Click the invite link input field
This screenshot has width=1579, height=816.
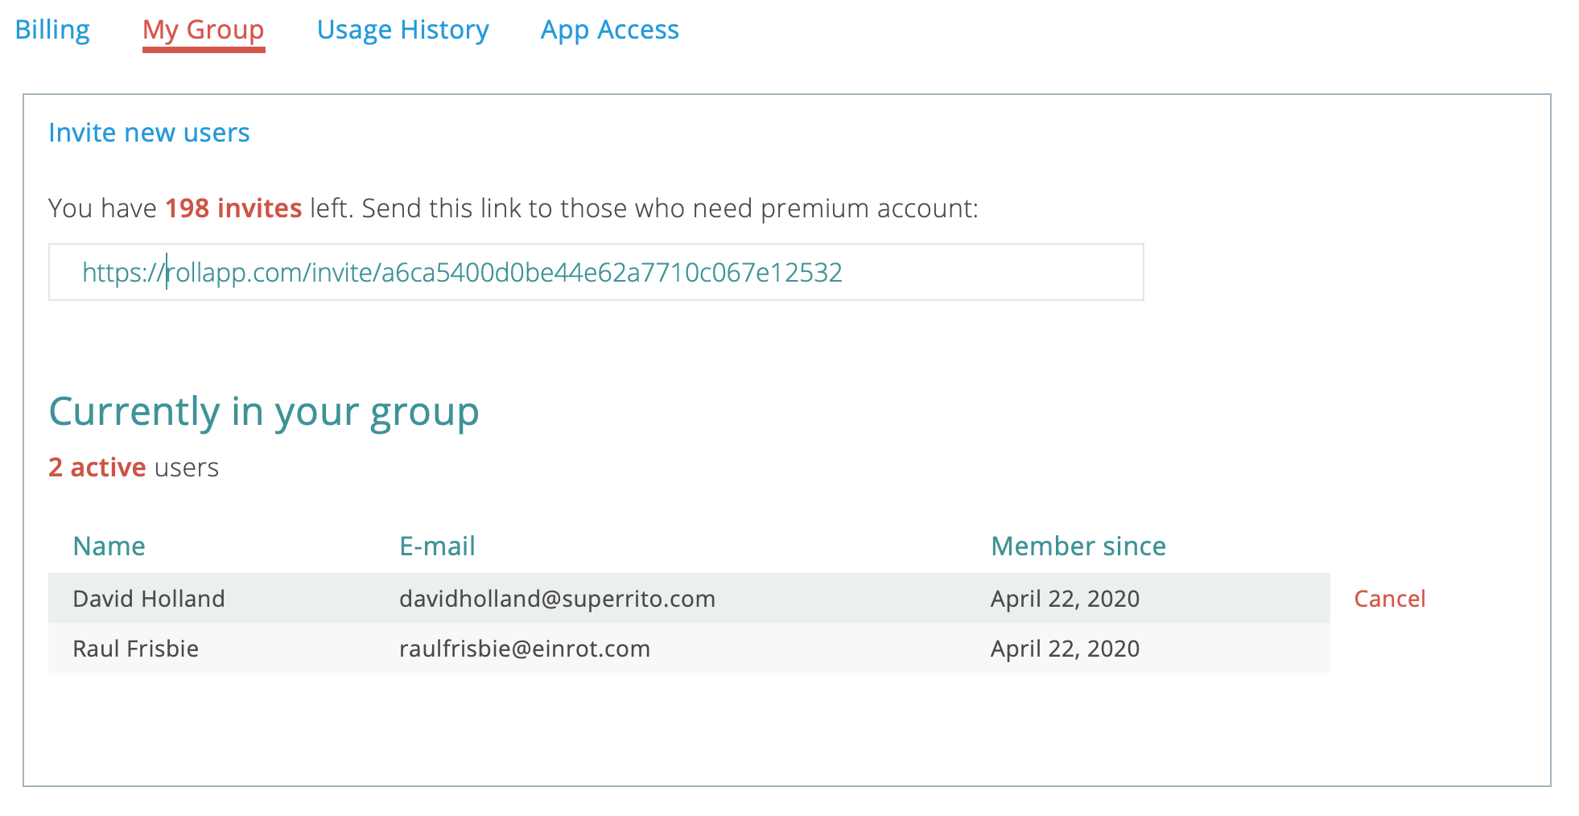tap(596, 272)
